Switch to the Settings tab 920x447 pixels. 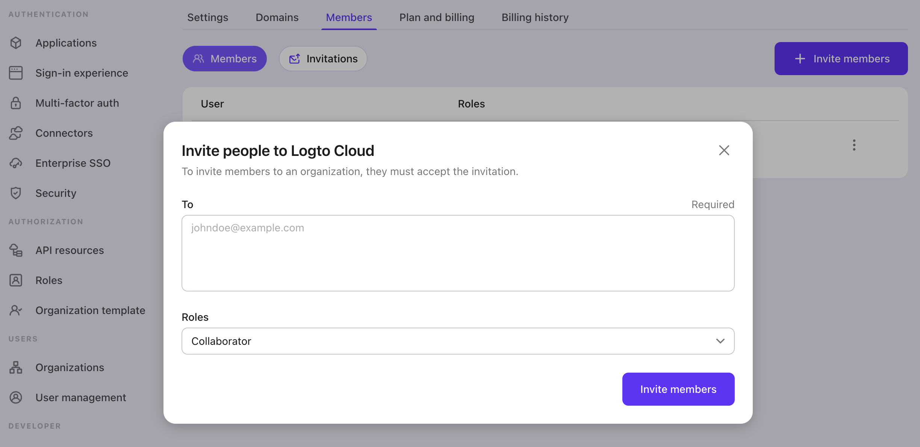(208, 17)
